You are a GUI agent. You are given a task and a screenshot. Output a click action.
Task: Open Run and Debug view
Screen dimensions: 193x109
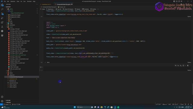[2, 18]
